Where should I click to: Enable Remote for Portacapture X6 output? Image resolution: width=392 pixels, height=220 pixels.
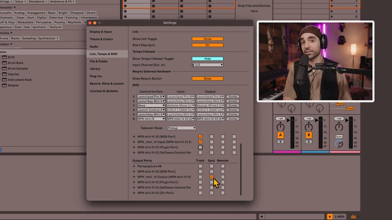[223, 166]
